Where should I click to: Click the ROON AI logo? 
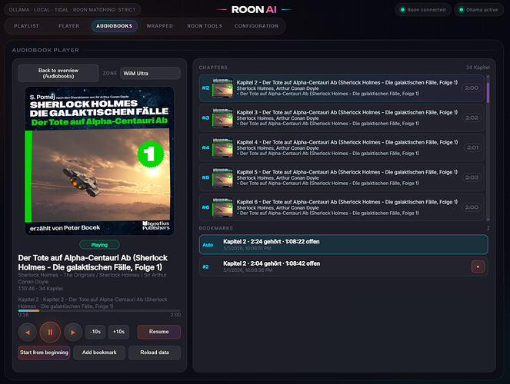click(254, 10)
